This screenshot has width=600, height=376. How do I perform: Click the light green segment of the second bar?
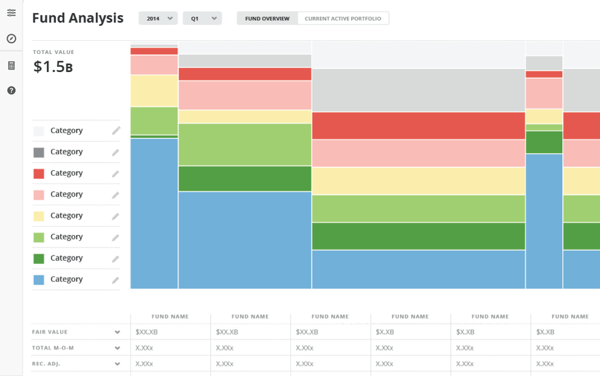pyautogui.click(x=245, y=145)
